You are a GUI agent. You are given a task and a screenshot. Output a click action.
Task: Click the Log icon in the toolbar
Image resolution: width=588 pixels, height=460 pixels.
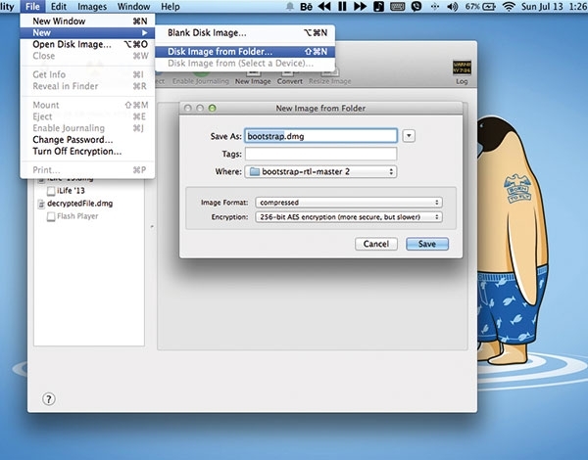point(462,70)
